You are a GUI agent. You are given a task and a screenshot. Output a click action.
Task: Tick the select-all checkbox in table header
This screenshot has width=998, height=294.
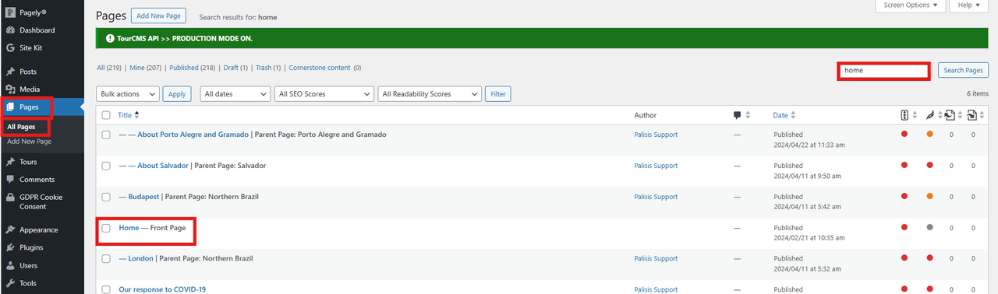click(x=106, y=115)
